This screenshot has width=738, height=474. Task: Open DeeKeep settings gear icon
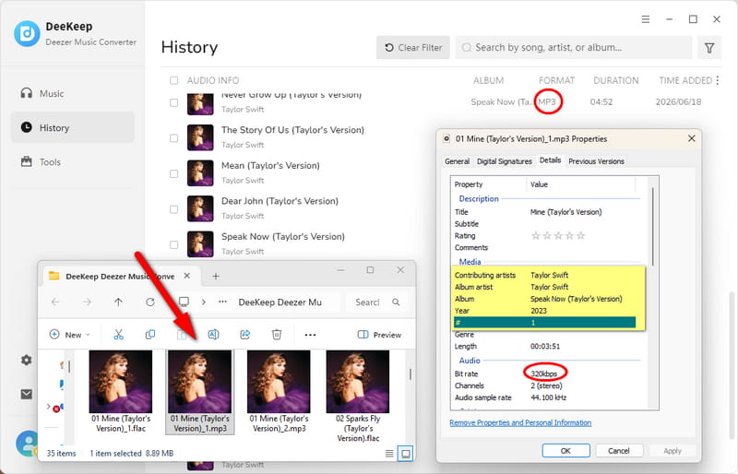point(27,360)
